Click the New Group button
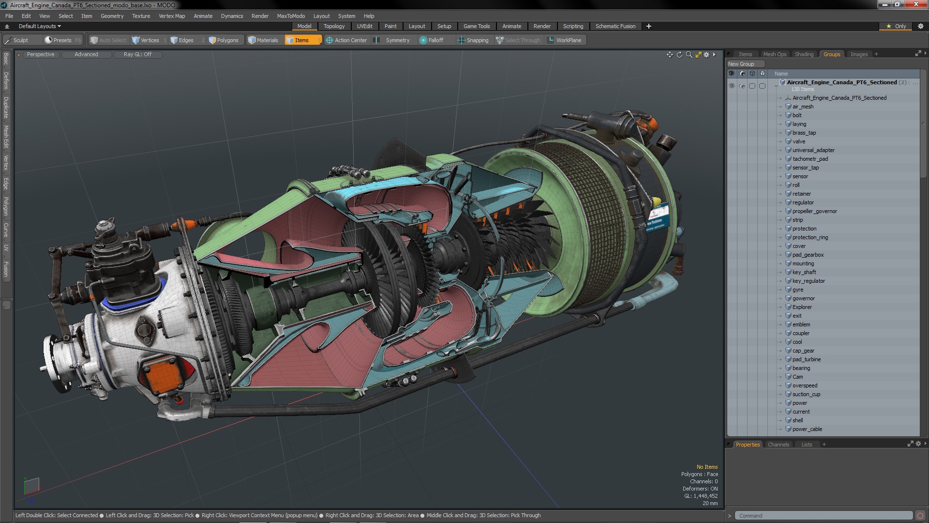The width and height of the screenshot is (929, 523). pyautogui.click(x=741, y=64)
